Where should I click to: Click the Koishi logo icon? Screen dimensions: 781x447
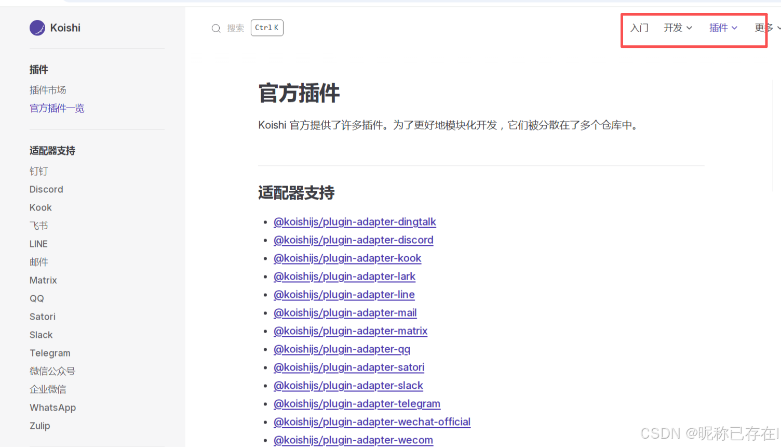point(36,28)
